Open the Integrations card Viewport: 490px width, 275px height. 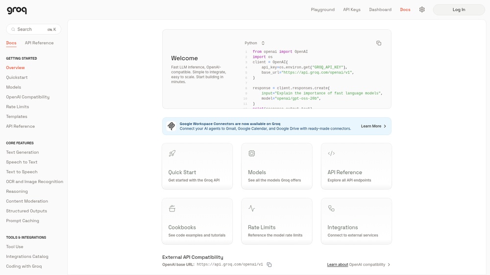tap(356, 221)
